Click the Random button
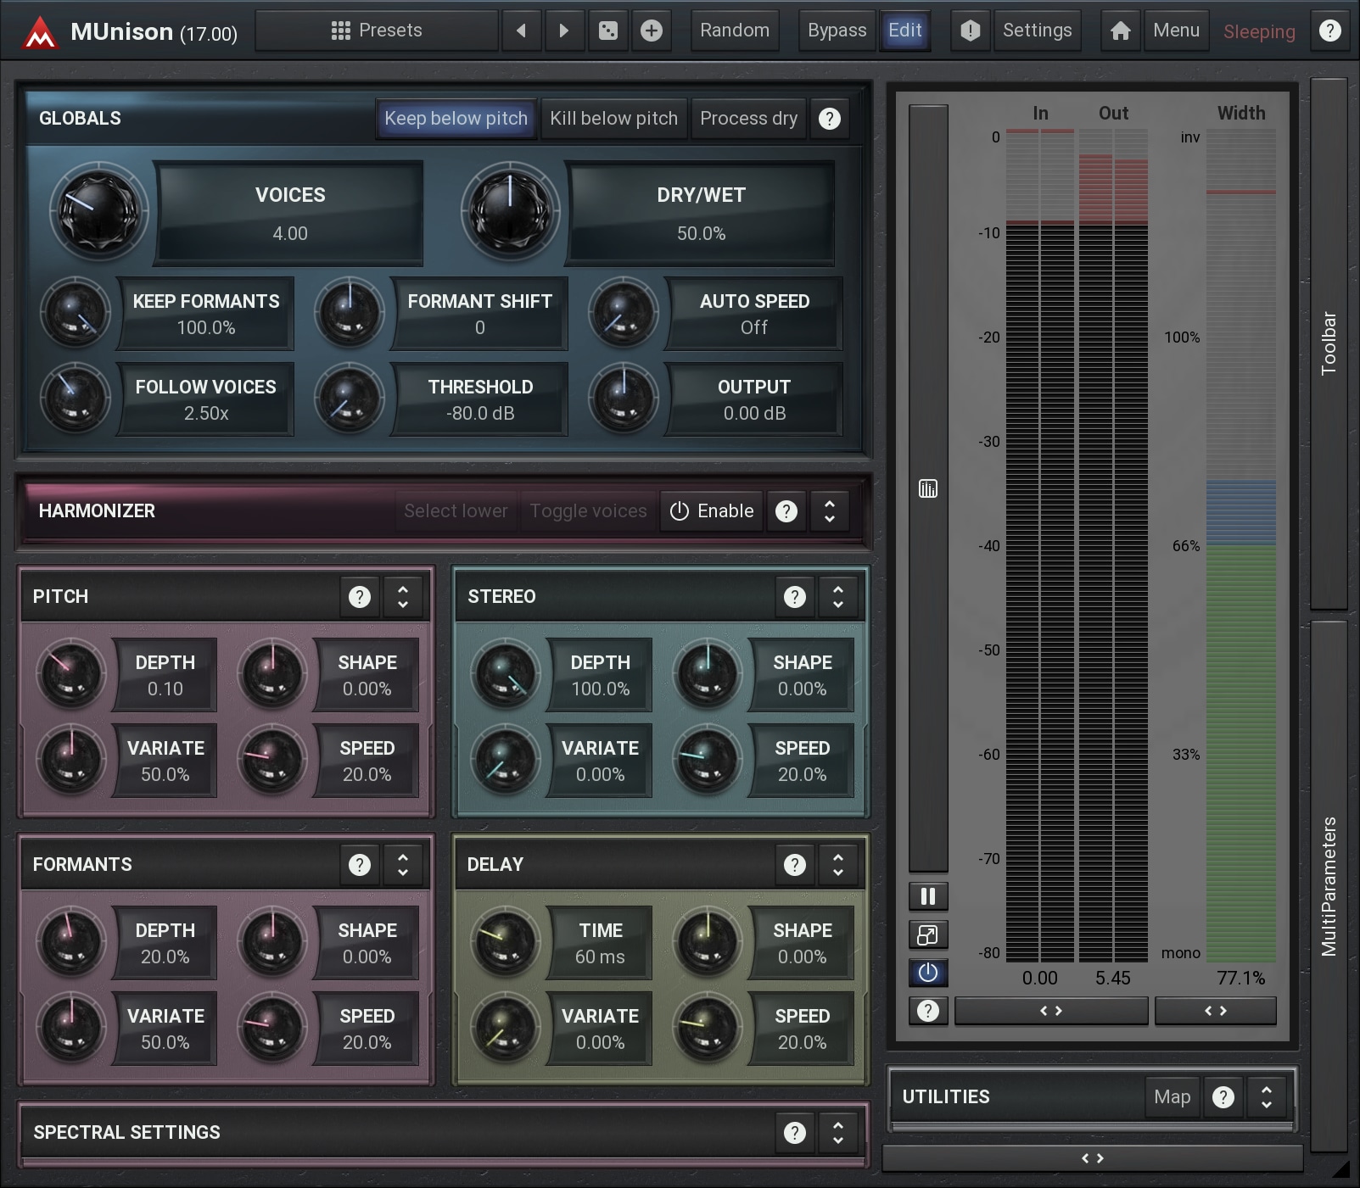 [x=735, y=31]
